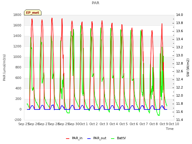Click the PAR (umol/m3/s) axis label
The width and height of the screenshot is (192, 144).
click(4, 67)
